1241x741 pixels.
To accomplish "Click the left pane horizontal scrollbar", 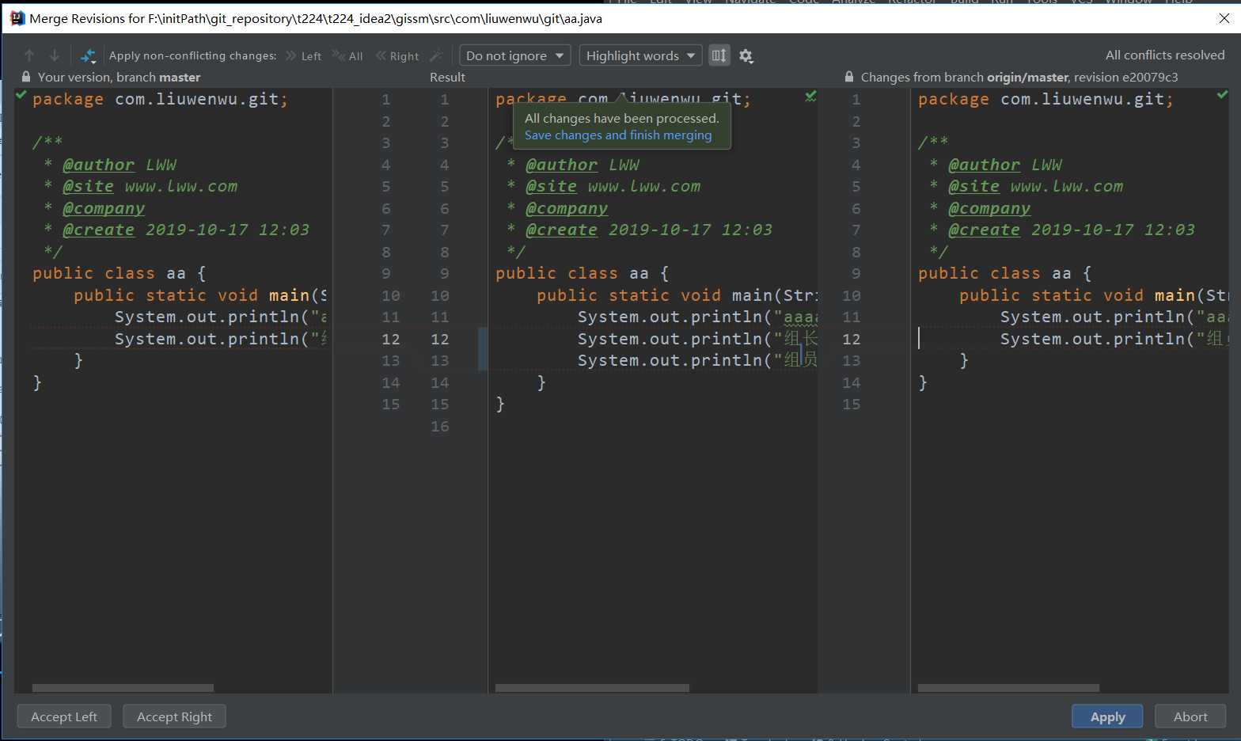I will pyautogui.click(x=123, y=688).
